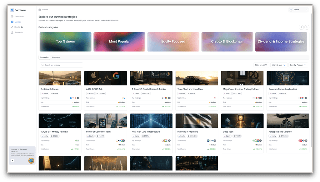Image resolution: width=320 pixels, height=182 pixels.
Task: Open the Top Gainers category
Action: coord(66,42)
